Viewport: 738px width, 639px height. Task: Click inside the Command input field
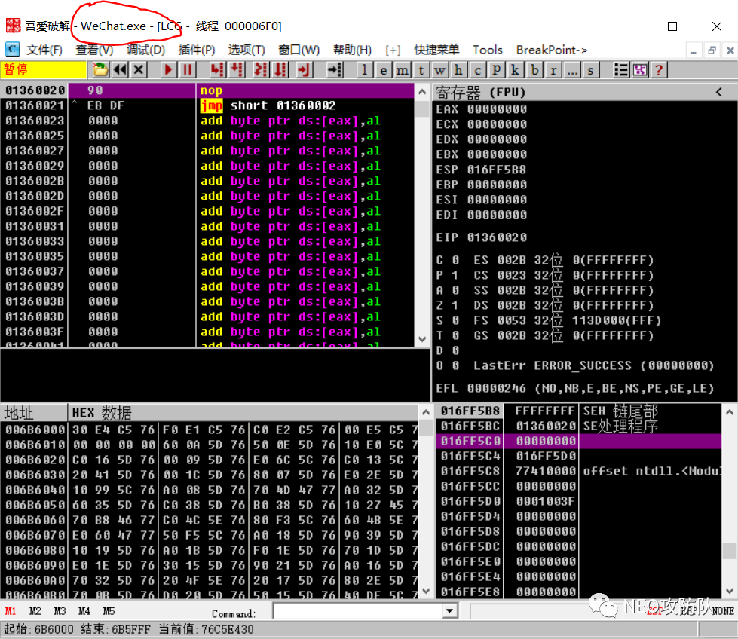tap(358, 611)
